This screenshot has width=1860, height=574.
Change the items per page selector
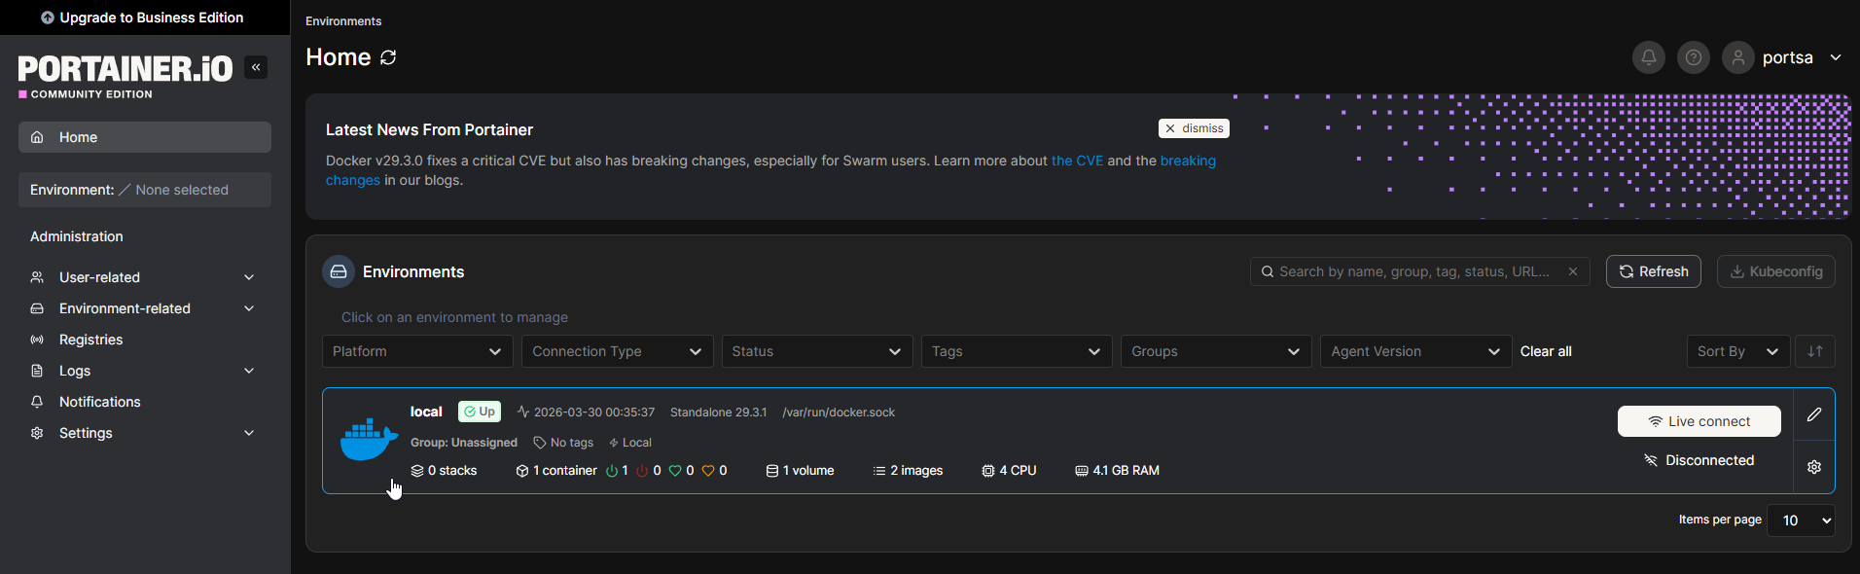click(1800, 520)
